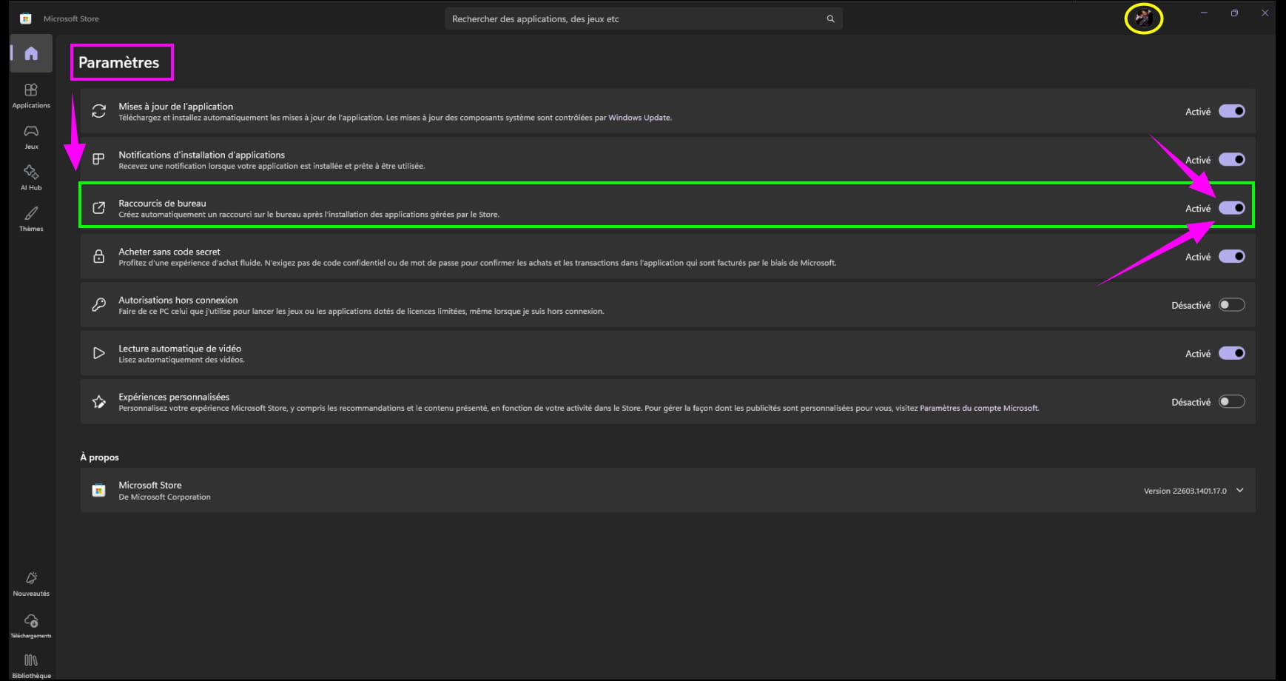
Task: Enable Expériences personnalisées switch
Action: point(1232,402)
